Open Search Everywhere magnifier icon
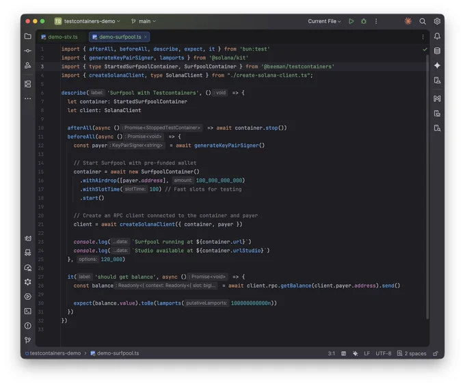This screenshot has height=386, width=465. pos(423,21)
